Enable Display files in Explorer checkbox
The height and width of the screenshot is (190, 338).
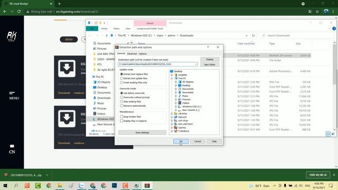coord(121,121)
